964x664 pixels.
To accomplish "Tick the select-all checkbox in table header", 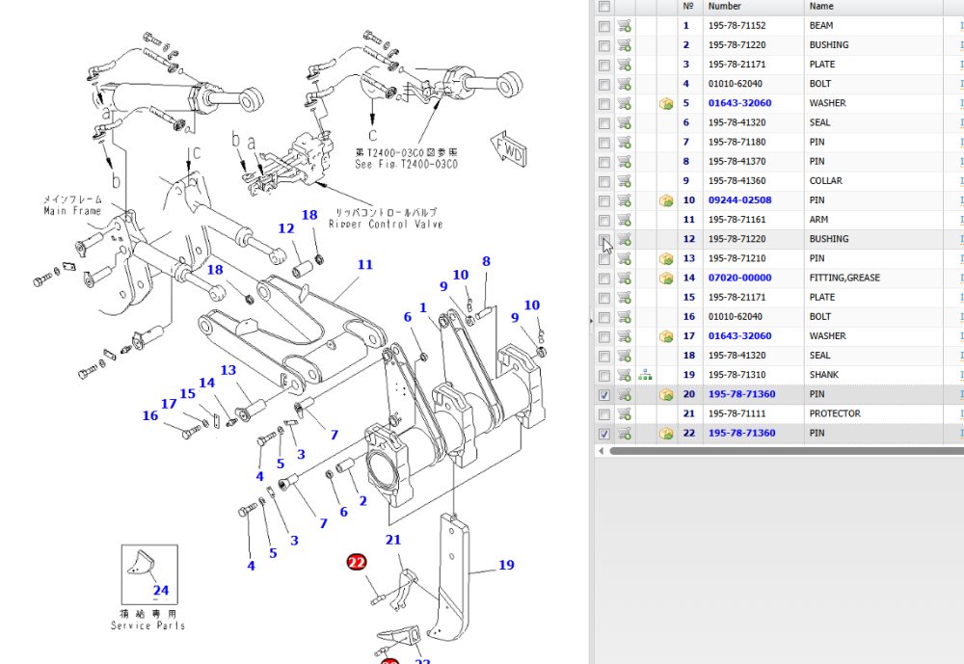I will tap(604, 7).
